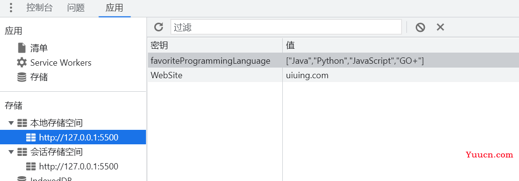Select the 应用 tab
Viewport: 519px width, 181px height.
pyautogui.click(x=114, y=8)
